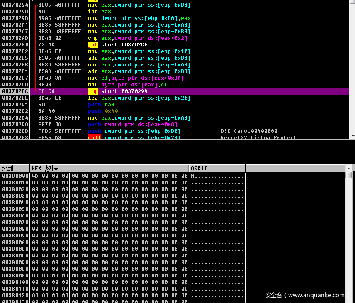The image size is (355, 303).
Task: Click the ASCII character M in dump
Action: pos(193,176)
